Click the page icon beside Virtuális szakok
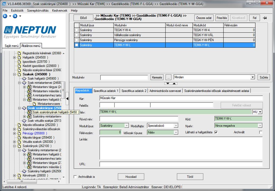 coord(20,142)
